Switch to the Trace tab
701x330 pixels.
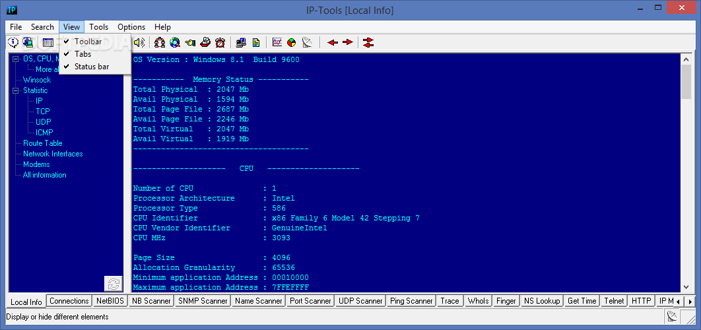[x=450, y=301]
